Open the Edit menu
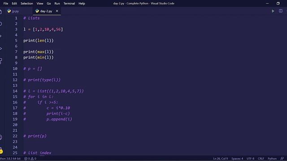The image size is (287, 161). (x=14, y=4)
